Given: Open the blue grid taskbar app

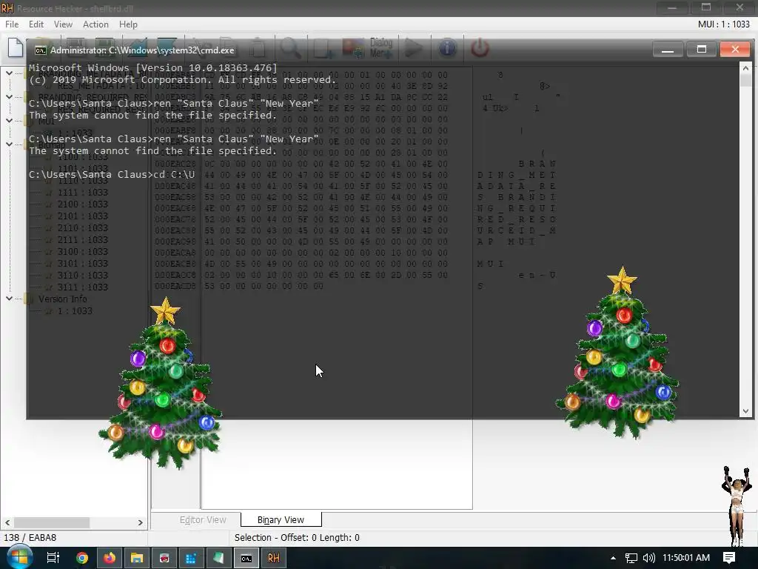Looking at the screenshot, I should (192, 558).
